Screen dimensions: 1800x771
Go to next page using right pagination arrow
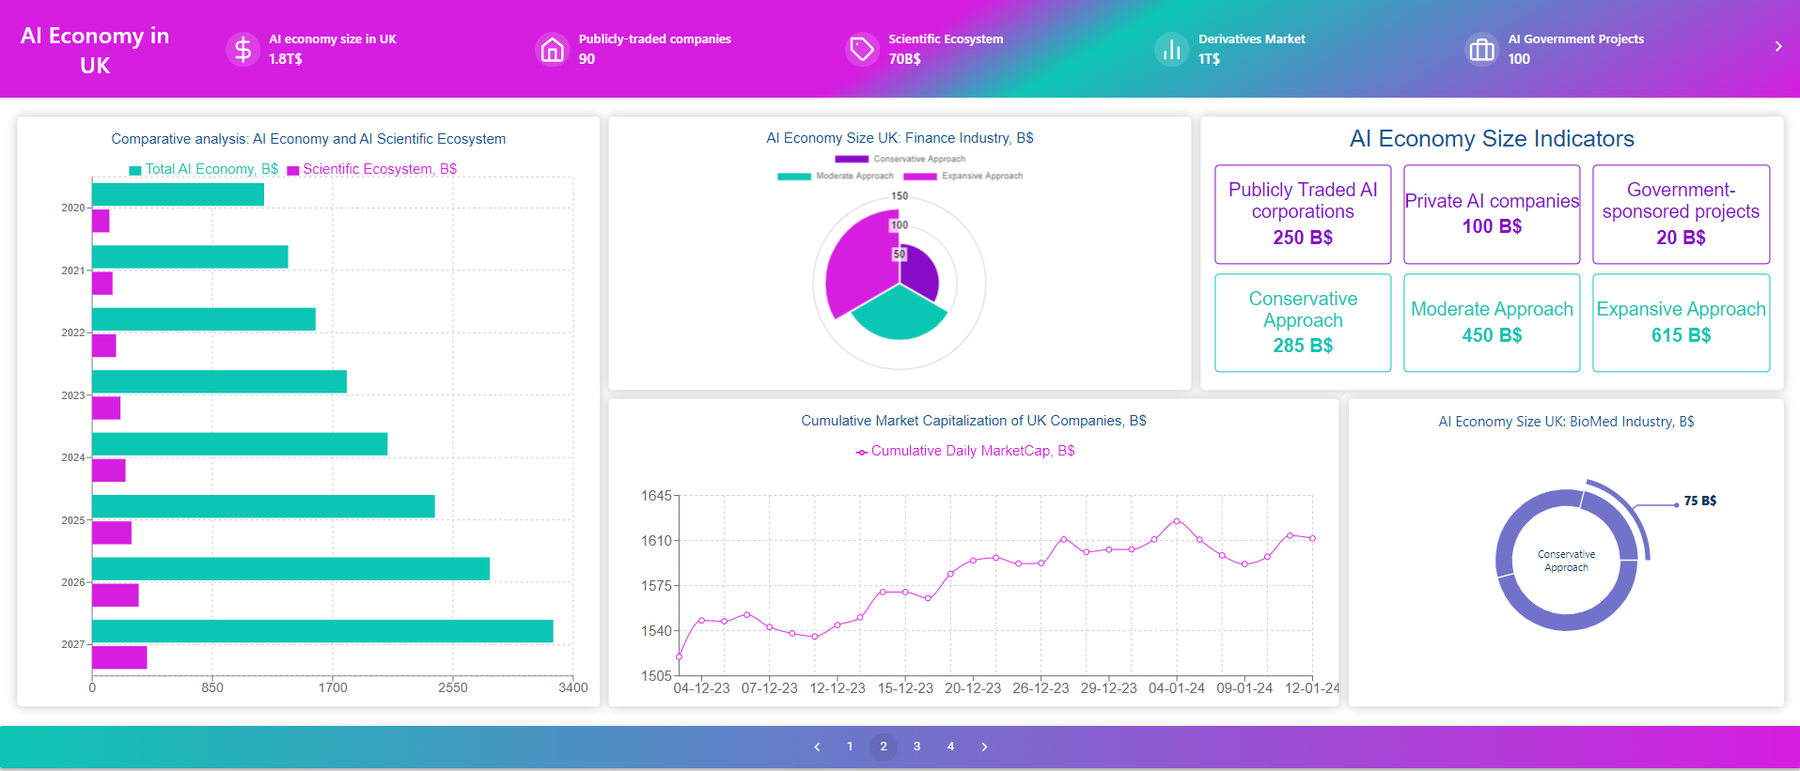pyautogui.click(x=984, y=747)
